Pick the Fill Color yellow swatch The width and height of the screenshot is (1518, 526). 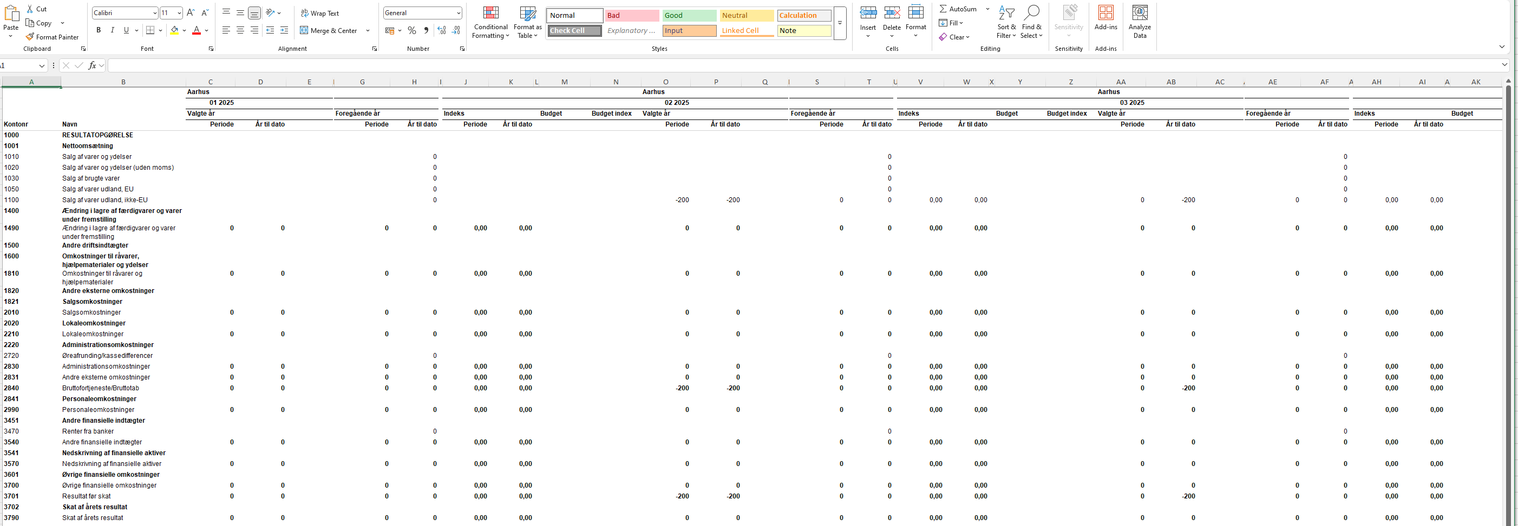[174, 30]
